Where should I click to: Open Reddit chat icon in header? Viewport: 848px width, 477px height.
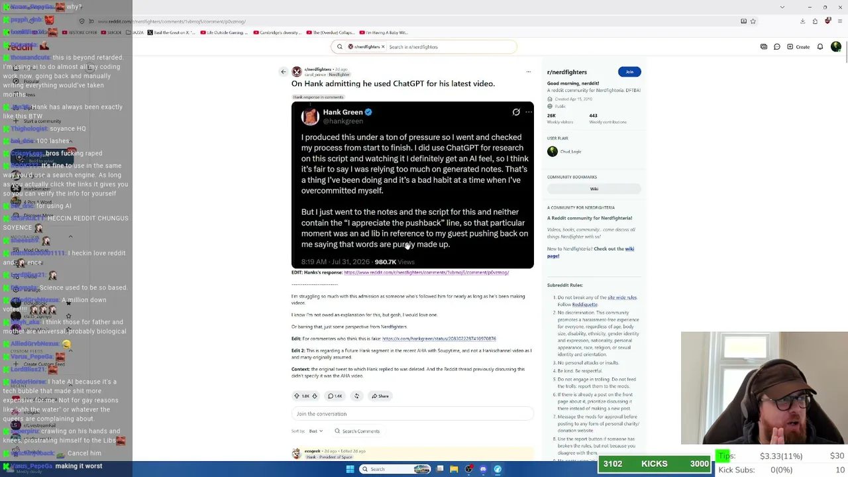pyautogui.click(x=777, y=47)
